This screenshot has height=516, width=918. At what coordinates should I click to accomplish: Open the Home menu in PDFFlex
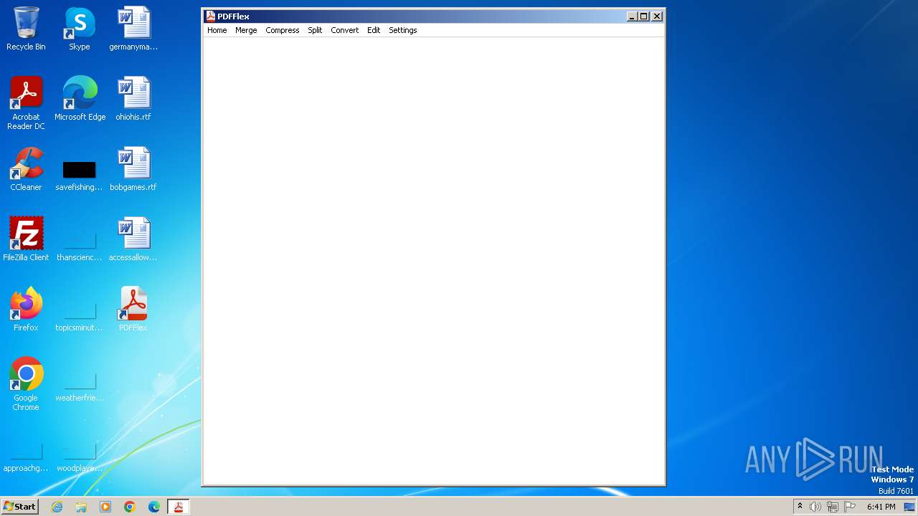click(217, 30)
